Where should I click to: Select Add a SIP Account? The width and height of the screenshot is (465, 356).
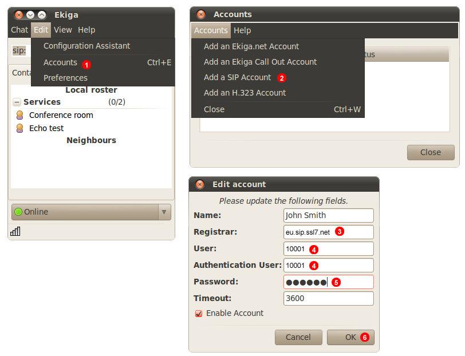[x=278, y=77]
